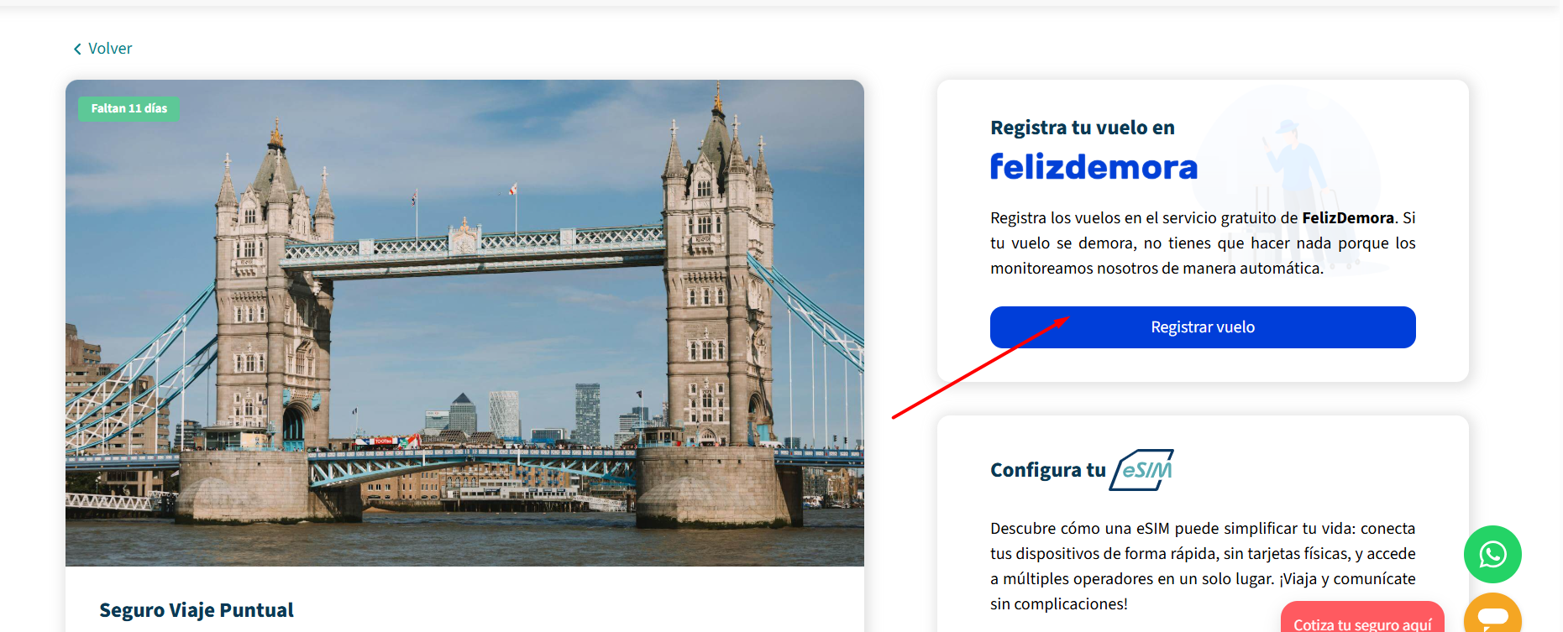This screenshot has width=1563, height=632.
Task: Click the felizdemora logo
Action: [x=1094, y=166]
